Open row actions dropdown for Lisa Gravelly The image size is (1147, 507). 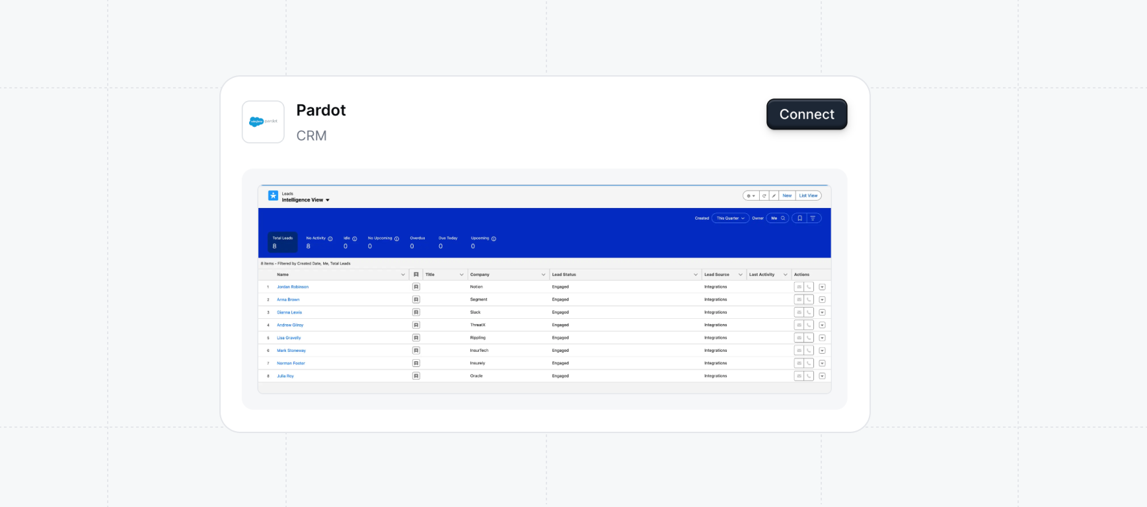coord(822,338)
